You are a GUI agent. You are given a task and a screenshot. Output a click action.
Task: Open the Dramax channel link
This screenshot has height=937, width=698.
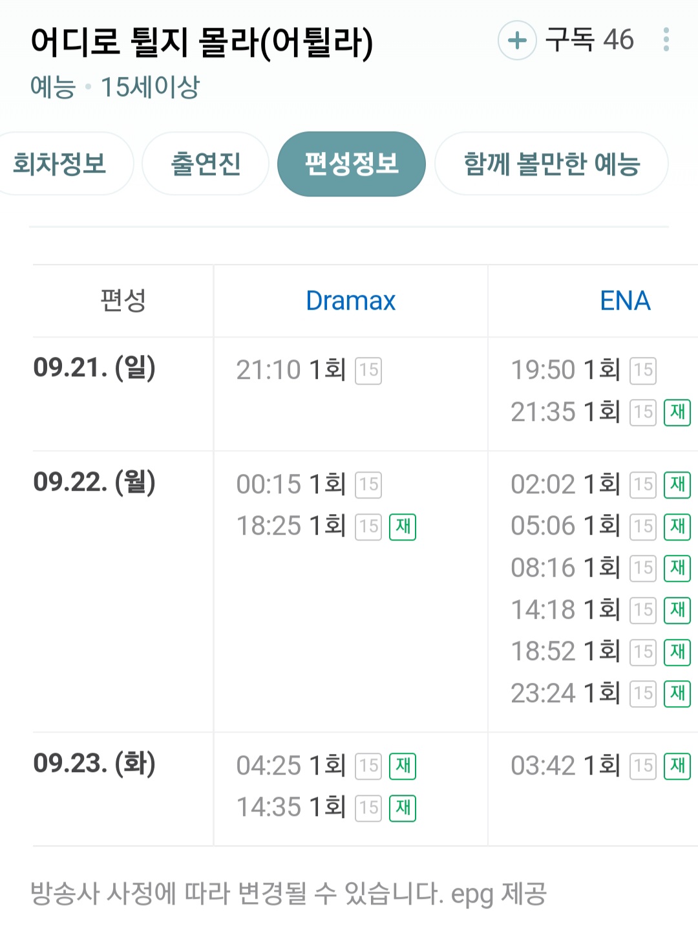(350, 301)
